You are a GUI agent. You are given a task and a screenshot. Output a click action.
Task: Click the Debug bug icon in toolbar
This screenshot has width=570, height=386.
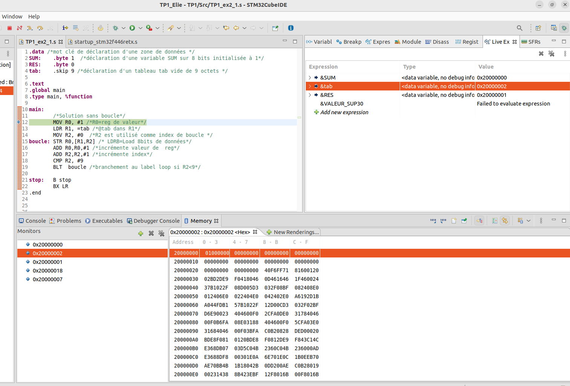coord(116,28)
